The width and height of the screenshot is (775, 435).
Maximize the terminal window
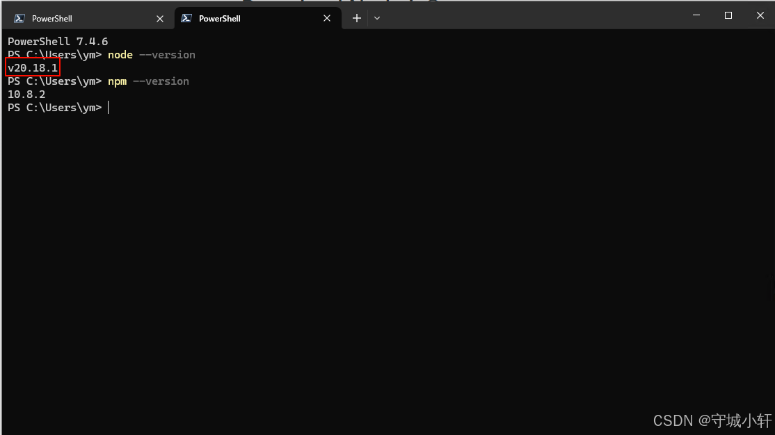728,15
